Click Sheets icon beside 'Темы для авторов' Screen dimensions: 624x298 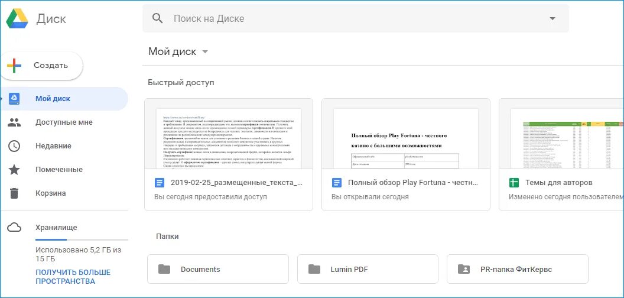coord(513,183)
